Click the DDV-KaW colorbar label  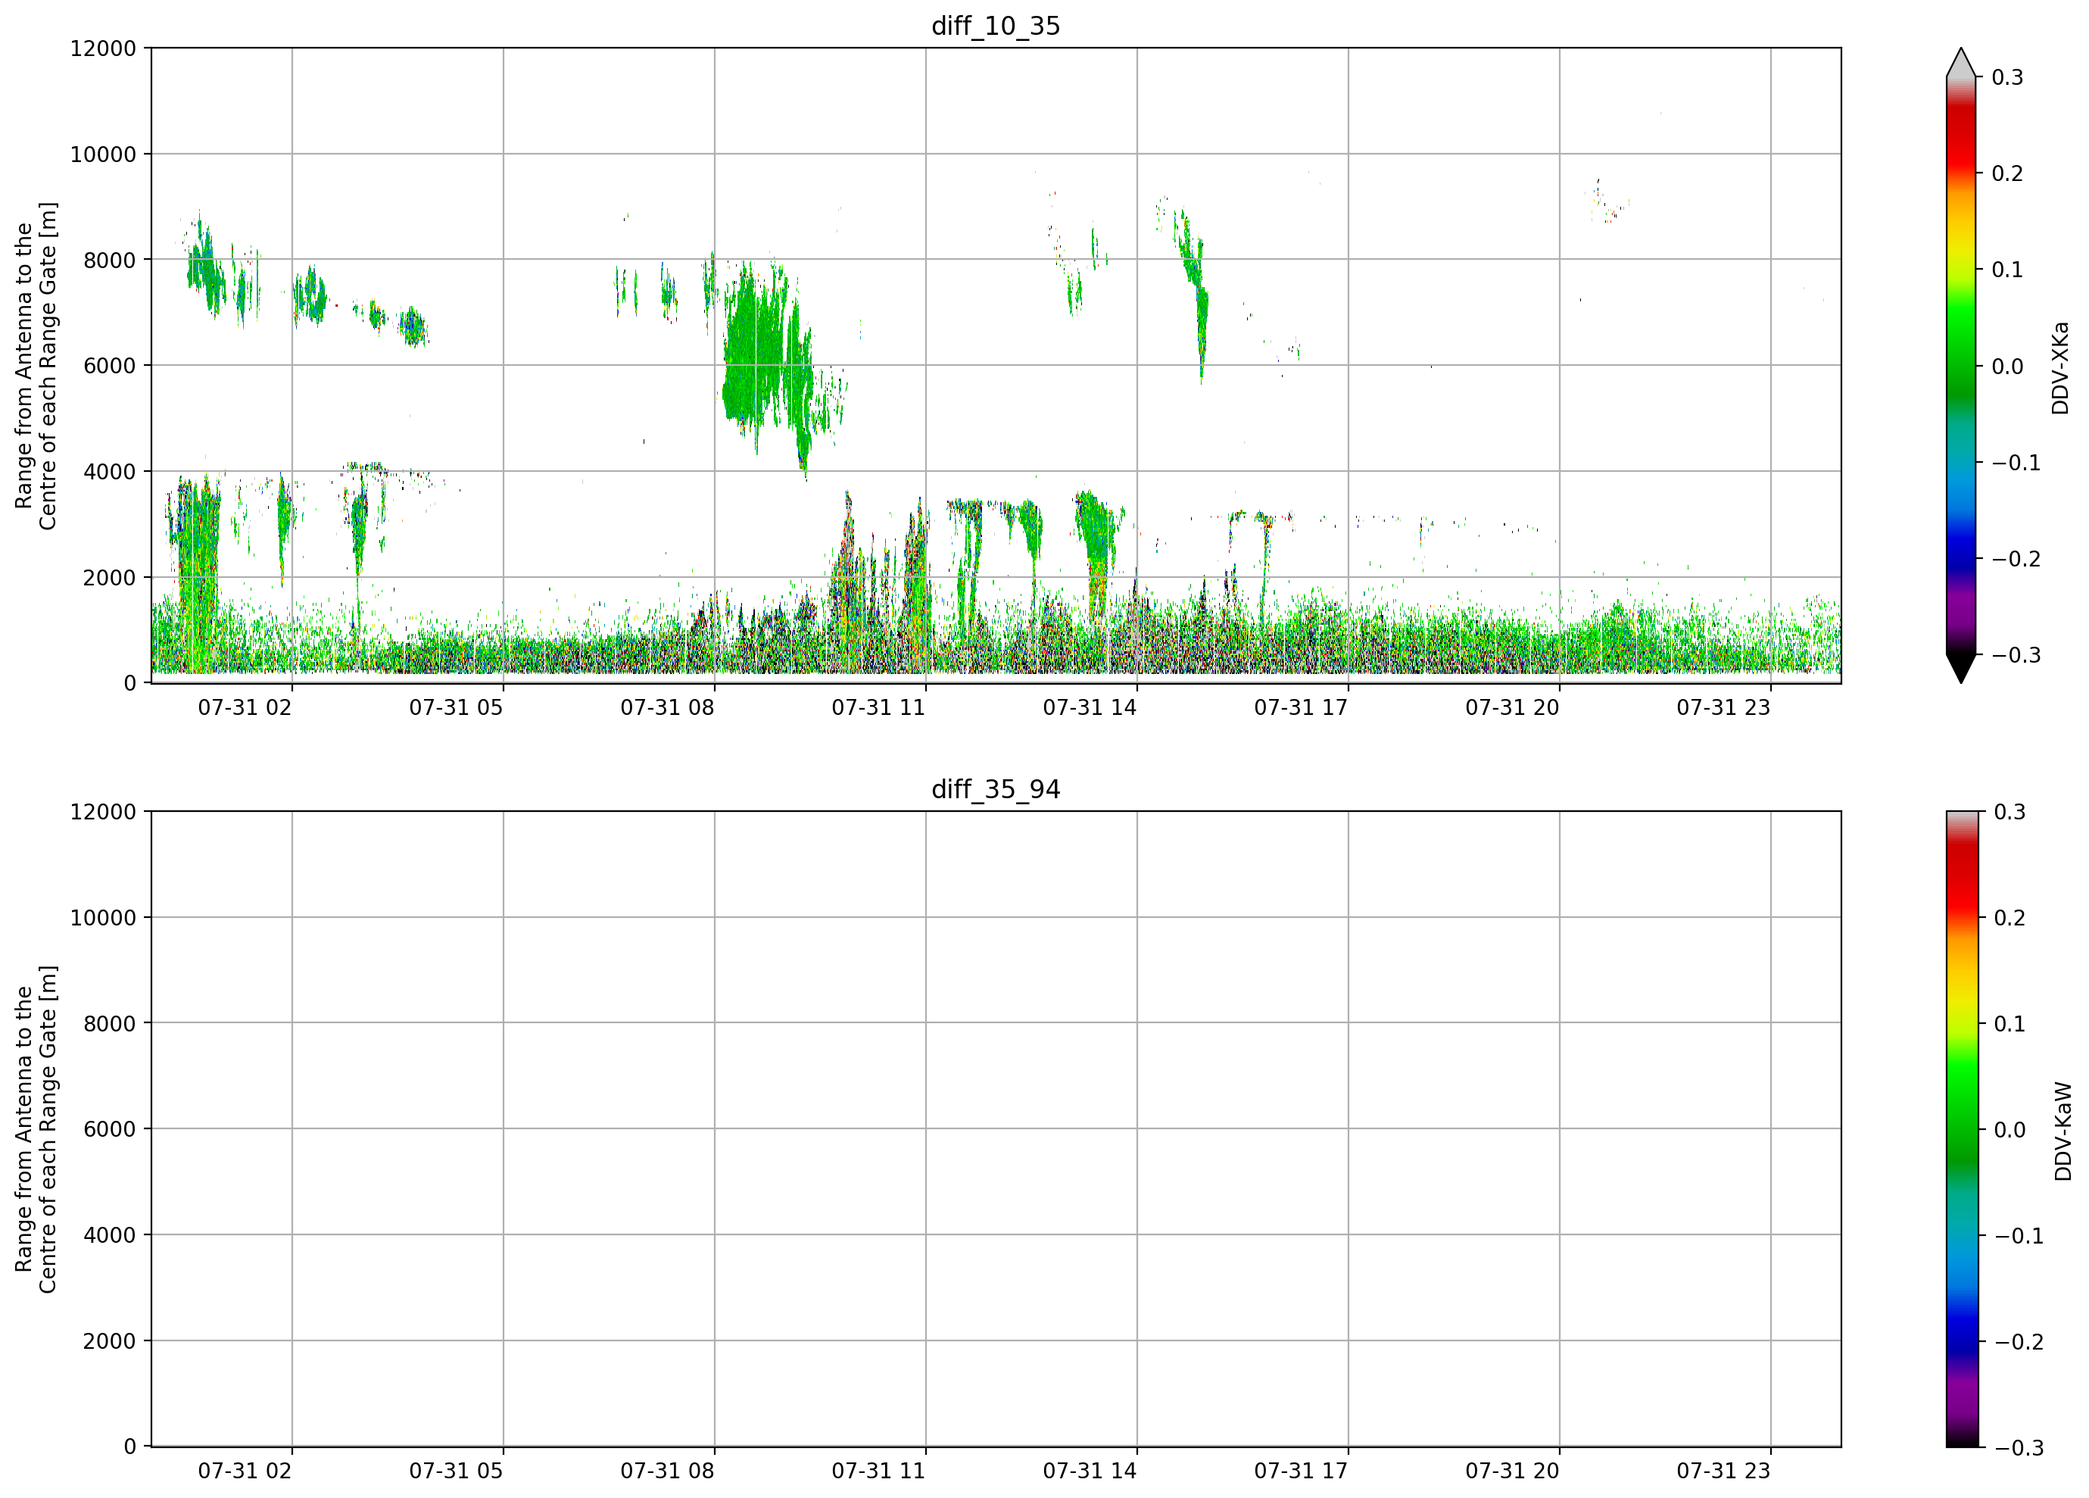[2062, 1131]
